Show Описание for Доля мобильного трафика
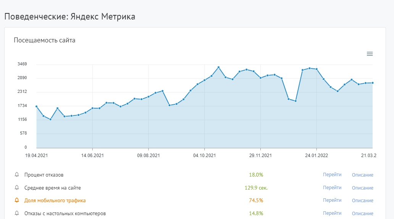Viewport: 394px width, 219px height. click(x=362, y=201)
